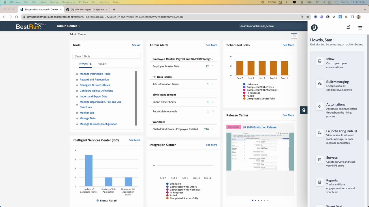
Task: Click See More in Scheduled Jobs
Action: pyautogui.click(x=288, y=45)
